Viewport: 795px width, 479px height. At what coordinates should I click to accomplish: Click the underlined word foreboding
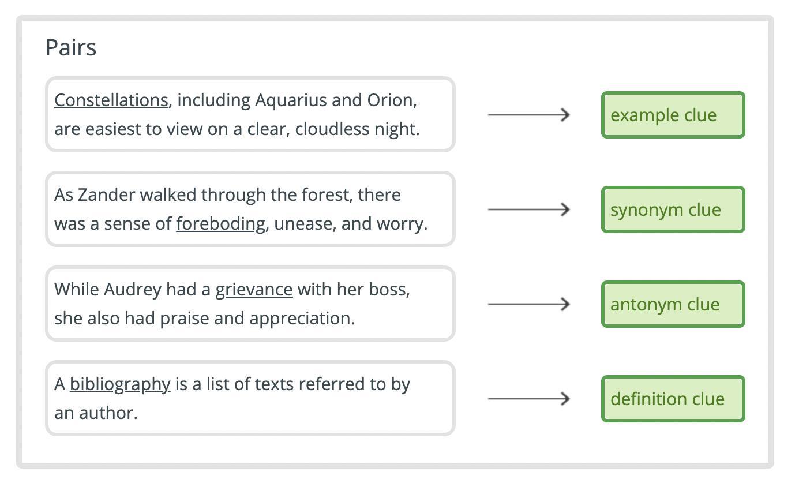click(220, 224)
